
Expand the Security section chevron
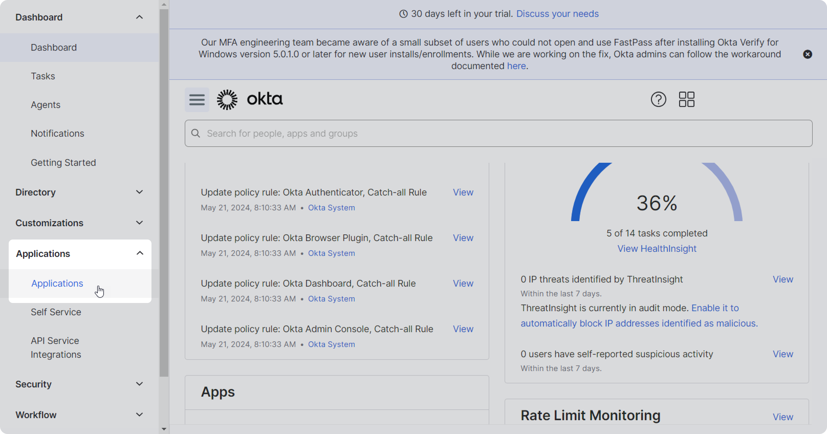139,384
